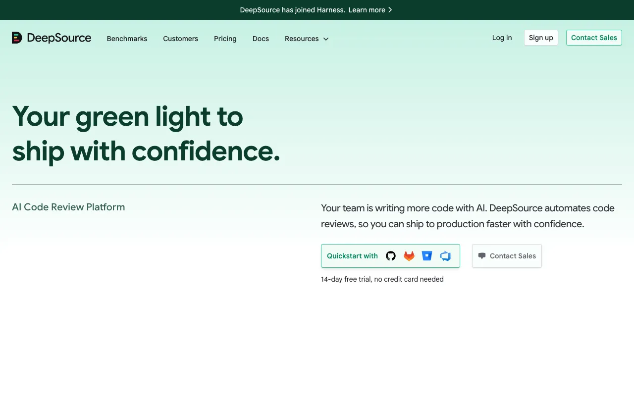The width and height of the screenshot is (634, 396).
Task: Click the "Your team is writing more code" paragraph
Action: coord(468,216)
